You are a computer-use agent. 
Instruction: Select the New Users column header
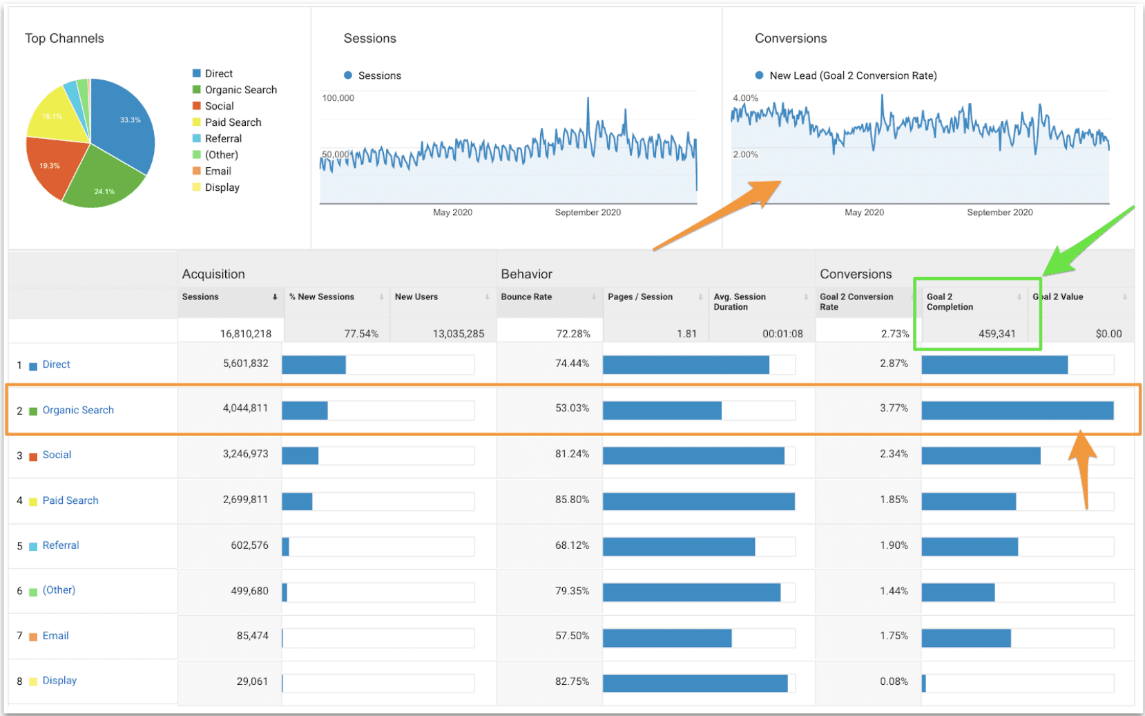416,297
